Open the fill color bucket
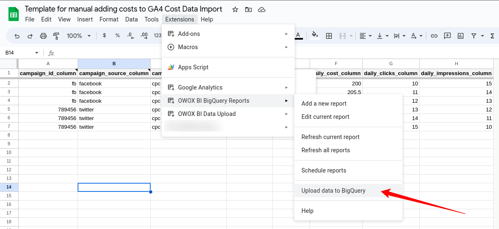 (315, 35)
